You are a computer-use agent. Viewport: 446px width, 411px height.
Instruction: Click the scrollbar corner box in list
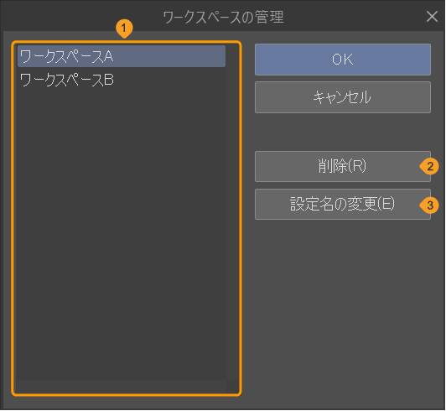point(233,386)
